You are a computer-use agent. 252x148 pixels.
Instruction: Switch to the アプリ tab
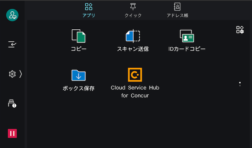point(89,10)
